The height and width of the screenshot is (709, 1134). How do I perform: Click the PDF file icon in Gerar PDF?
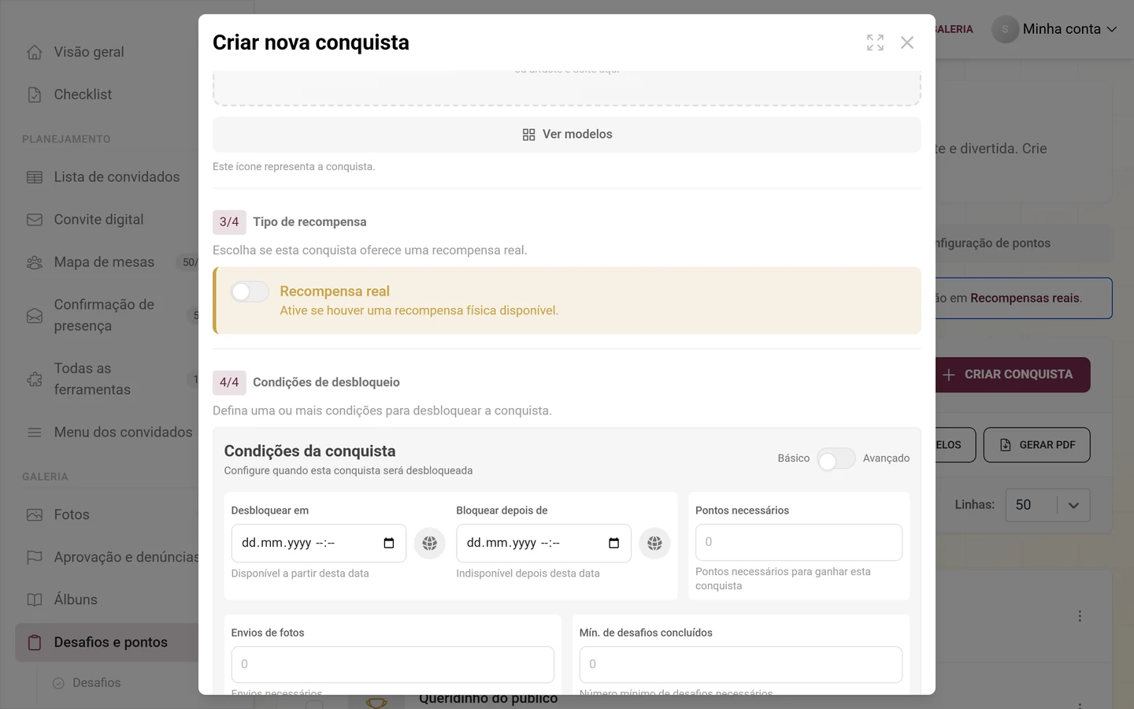pyautogui.click(x=1006, y=445)
